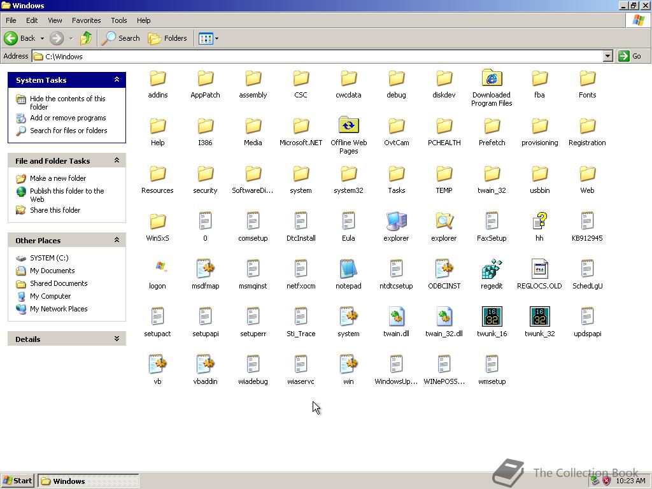Screen dimensions: 652x489
Task: Open the View menu
Action: 55,20
